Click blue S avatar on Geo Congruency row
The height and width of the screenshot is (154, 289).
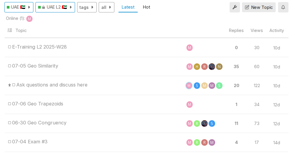tap(212, 123)
